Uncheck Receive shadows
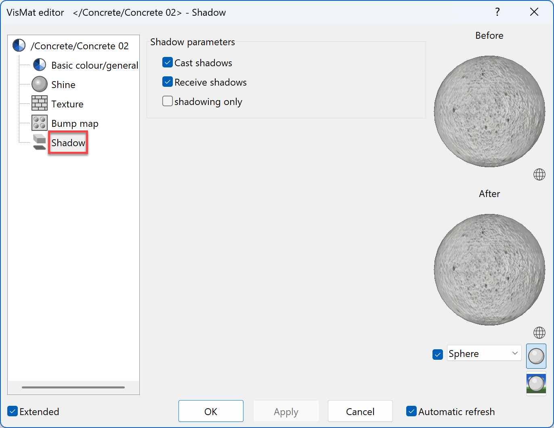 (167, 82)
